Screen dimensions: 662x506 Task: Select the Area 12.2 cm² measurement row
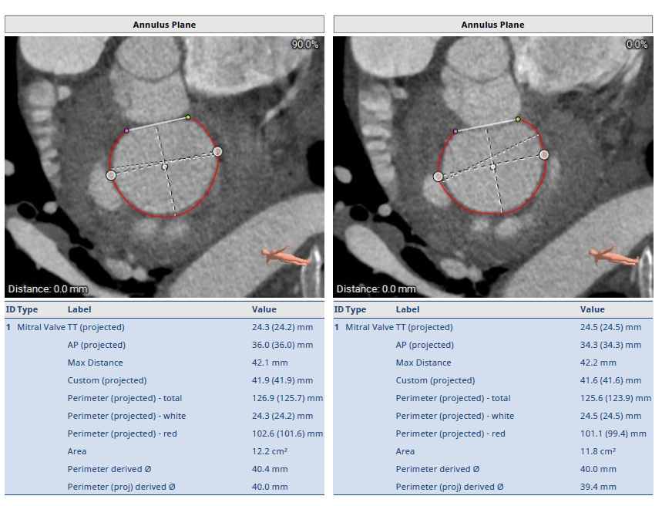[164, 451]
